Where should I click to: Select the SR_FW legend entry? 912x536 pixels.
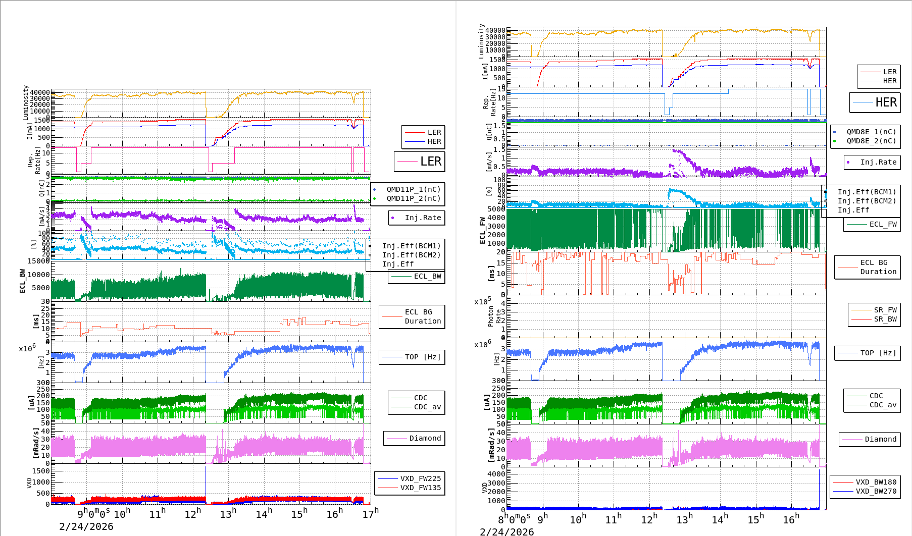click(885, 310)
